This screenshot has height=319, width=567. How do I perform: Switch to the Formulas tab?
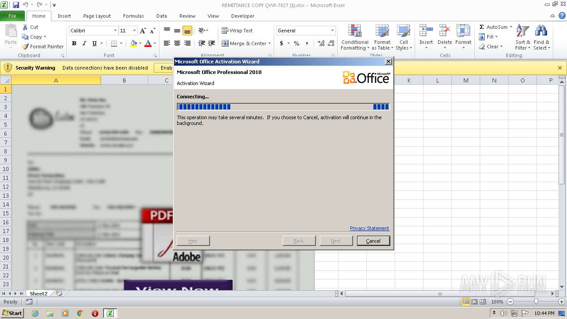133,16
